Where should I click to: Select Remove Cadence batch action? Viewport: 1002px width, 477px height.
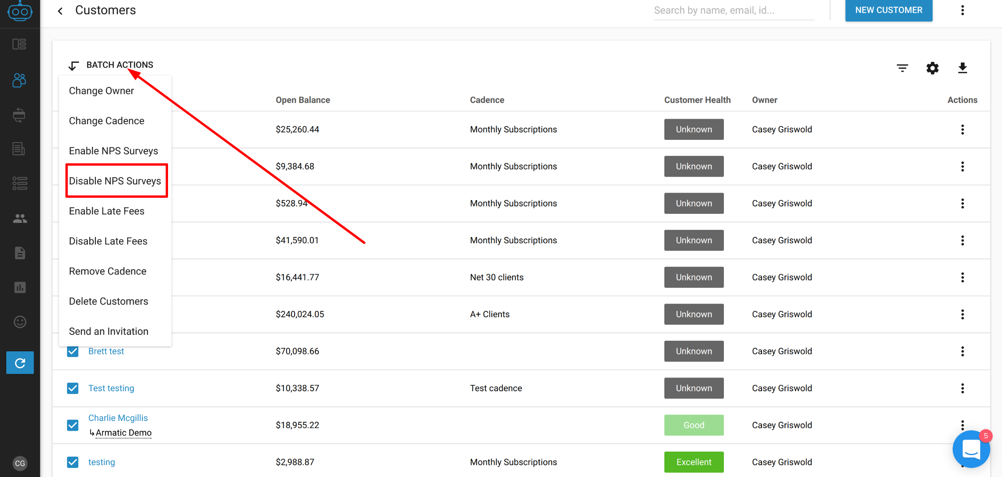pos(115,271)
